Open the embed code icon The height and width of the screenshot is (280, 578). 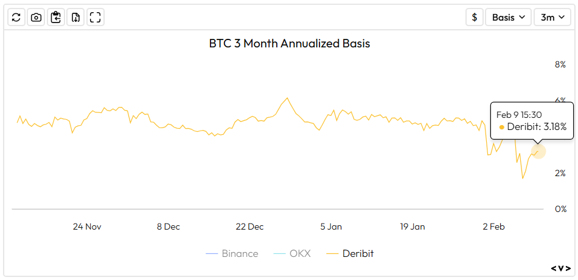tap(560, 268)
